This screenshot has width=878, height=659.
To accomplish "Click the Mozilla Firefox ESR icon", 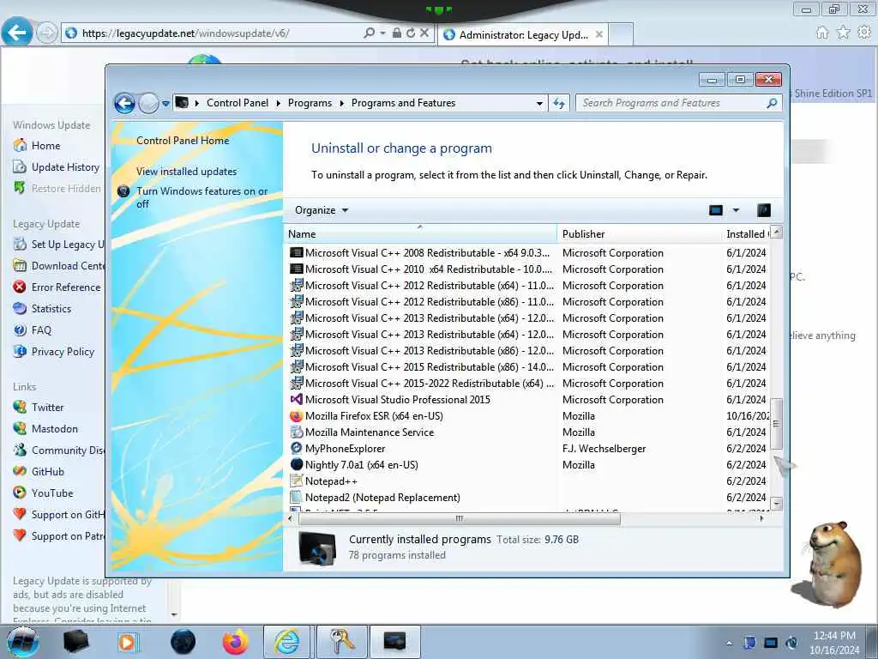I will (296, 416).
